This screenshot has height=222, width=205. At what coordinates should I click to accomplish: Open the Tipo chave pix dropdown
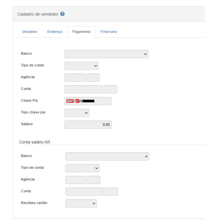click(77, 113)
